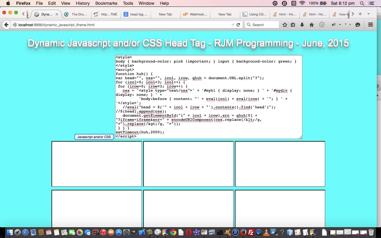381x238 pixels.
Task: Click the textarea resize handle corner
Action: (300, 137)
